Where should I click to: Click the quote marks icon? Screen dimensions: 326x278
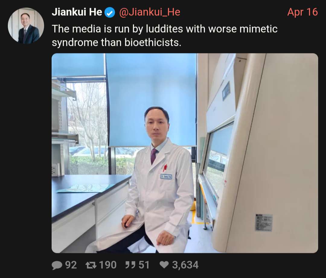click(x=130, y=265)
